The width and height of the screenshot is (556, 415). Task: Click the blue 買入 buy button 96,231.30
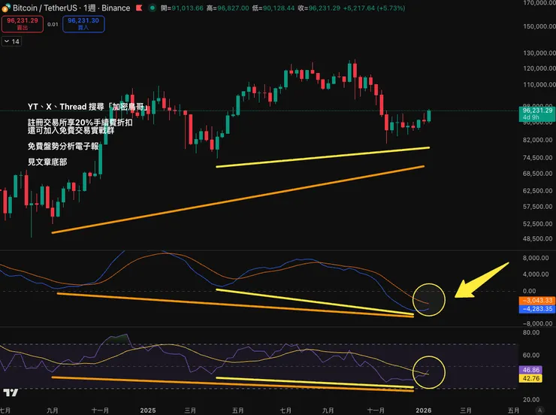click(83, 24)
